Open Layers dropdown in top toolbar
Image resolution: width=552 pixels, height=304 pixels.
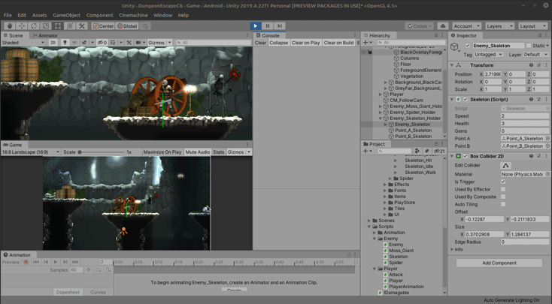[x=499, y=26]
